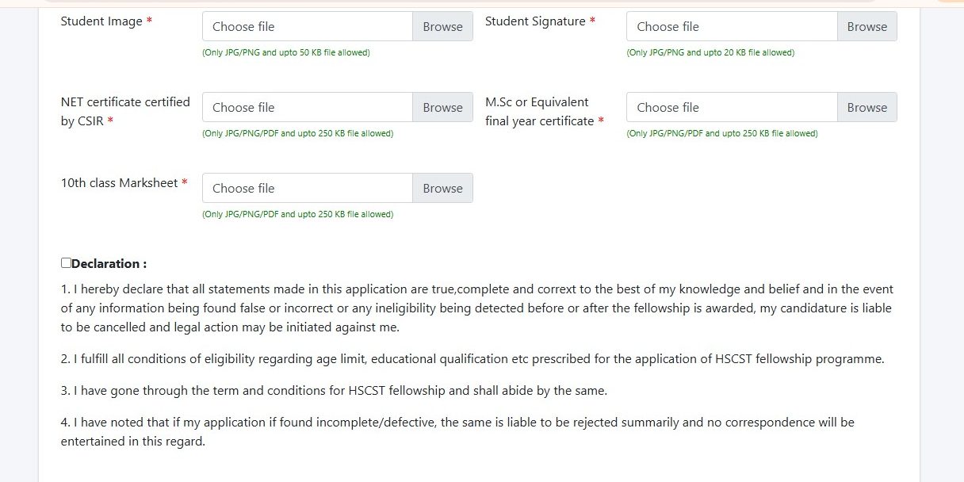Click the 10th class Marksheet label
The width and height of the screenshot is (964, 482).
click(119, 183)
